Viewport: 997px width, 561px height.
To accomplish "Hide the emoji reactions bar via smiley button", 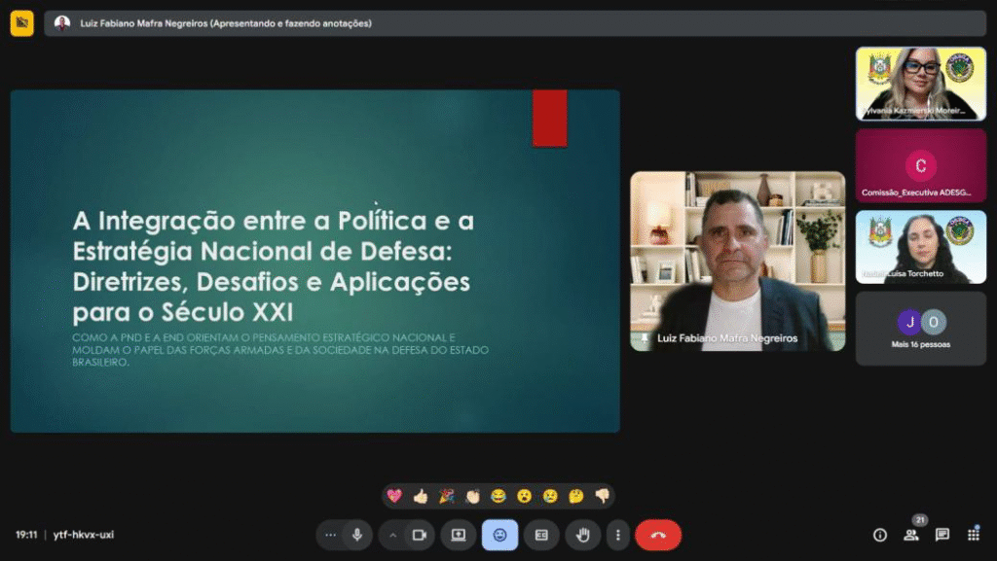I will (499, 535).
